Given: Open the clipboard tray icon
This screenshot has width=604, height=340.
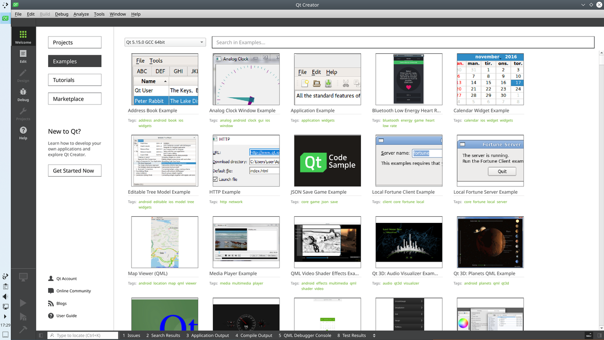Looking at the screenshot, I should tap(5, 287).
